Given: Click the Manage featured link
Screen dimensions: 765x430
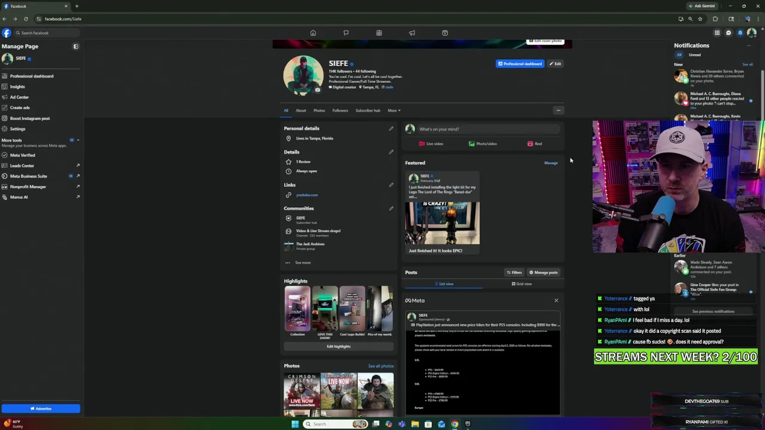Looking at the screenshot, I should (x=550, y=163).
